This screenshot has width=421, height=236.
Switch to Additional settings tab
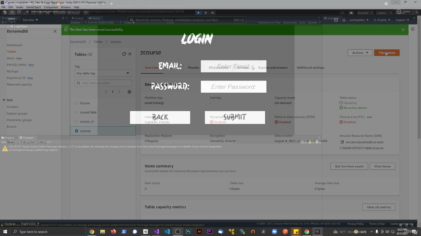pos(310,68)
